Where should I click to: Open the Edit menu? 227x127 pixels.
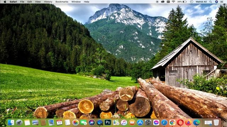click(30, 2)
